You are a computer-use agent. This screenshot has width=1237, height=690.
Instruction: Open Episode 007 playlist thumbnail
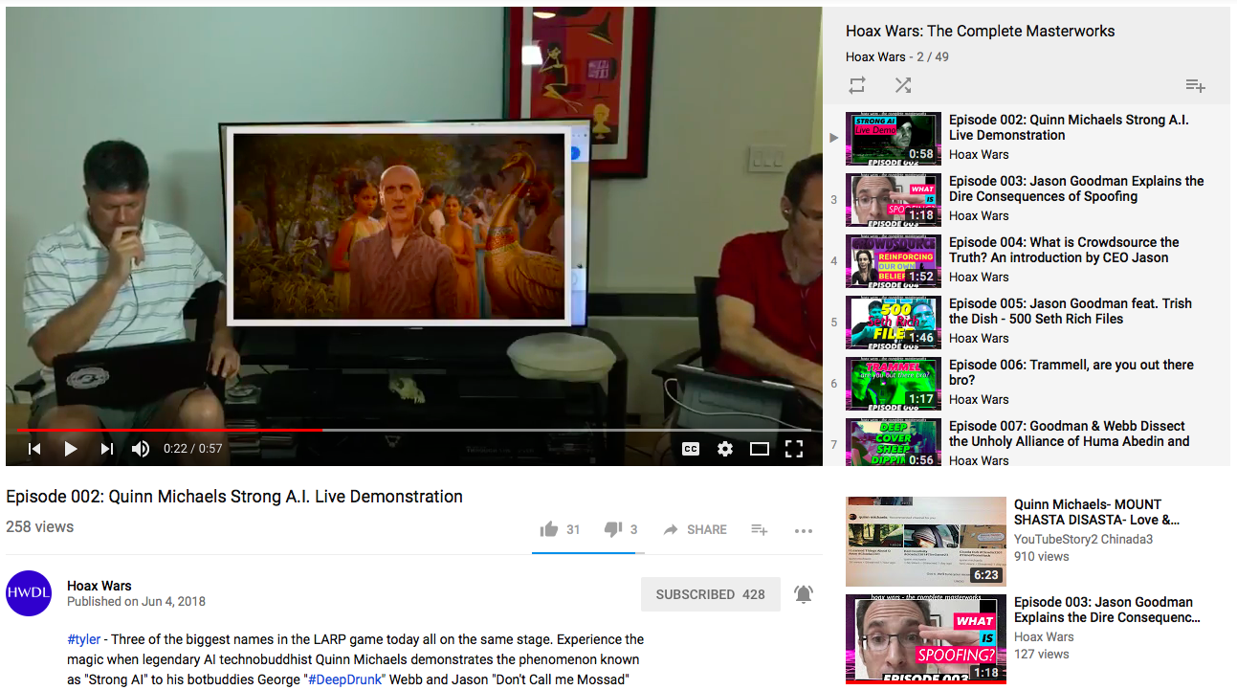click(894, 442)
